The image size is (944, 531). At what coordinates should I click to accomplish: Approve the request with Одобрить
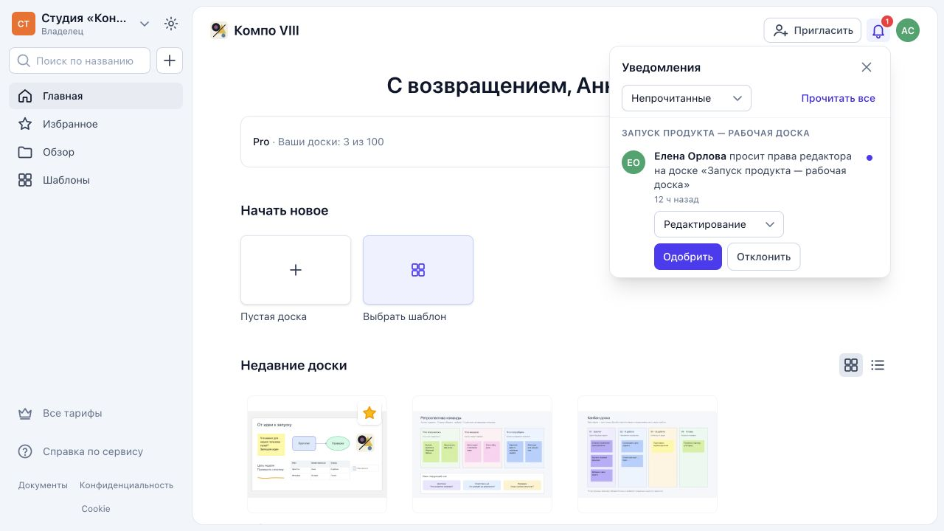(x=688, y=257)
